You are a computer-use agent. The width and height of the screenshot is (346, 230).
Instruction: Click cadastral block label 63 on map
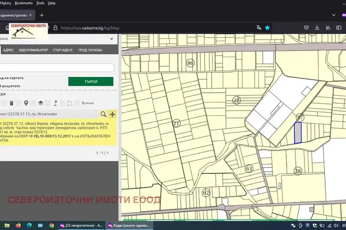pyautogui.click(x=249, y=169)
